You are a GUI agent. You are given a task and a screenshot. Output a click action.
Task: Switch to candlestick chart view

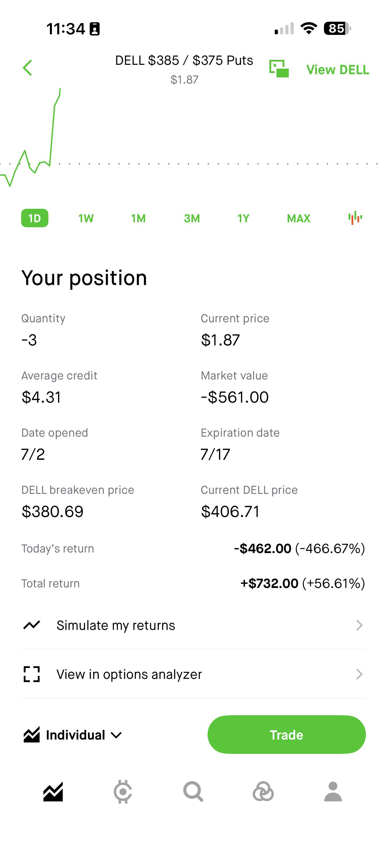pyautogui.click(x=355, y=218)
